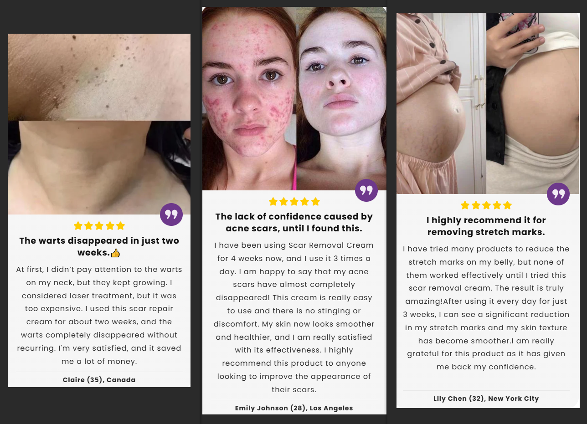The width and height of the screenshot is (587, 424).
Task: Click the quote icon on Lily Chen's review
Action: [x=558, y=194]
